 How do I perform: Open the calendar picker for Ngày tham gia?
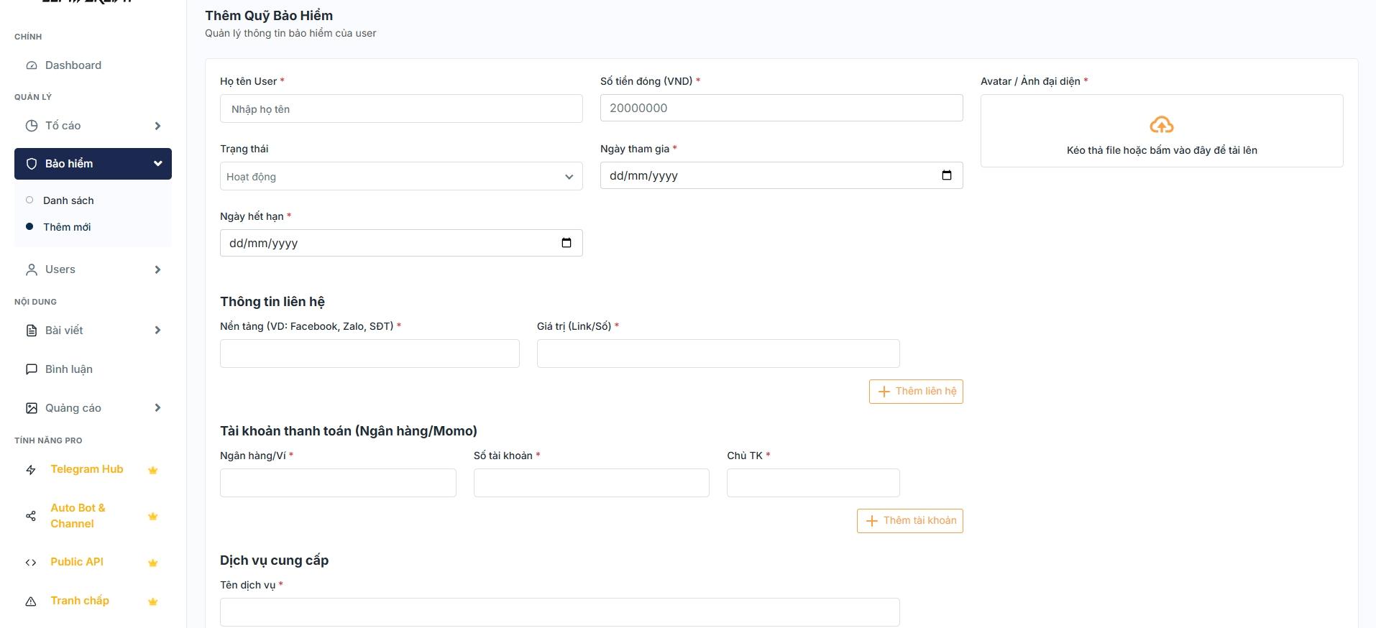[x=946, y=175]
